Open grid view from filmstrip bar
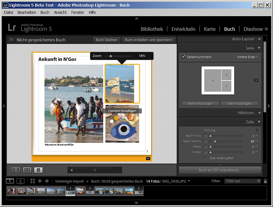Screen dimensions: 273x207 [x=32, y=181]
